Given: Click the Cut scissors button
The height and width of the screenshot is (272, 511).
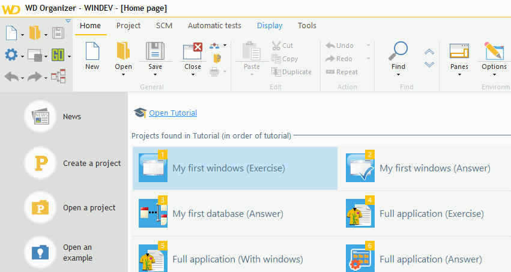Looking at the screenshot, I should (x=283, y=46).
